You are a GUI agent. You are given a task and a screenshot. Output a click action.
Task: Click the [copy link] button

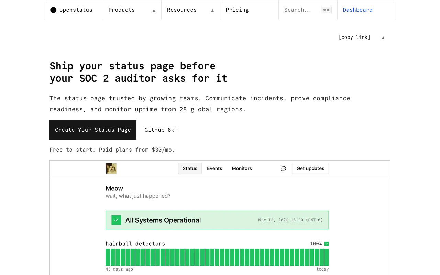click(x=354, y=37)
